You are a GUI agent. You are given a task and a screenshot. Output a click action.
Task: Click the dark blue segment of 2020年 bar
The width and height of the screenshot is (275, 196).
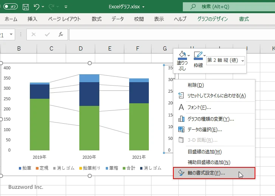click(x=89, y=94)
